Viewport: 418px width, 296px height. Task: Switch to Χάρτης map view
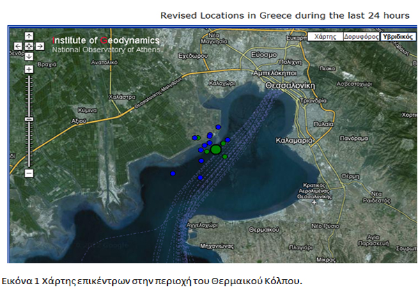pos(325,36)
